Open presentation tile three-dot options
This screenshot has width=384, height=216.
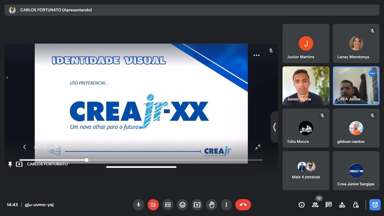[256, 55]
